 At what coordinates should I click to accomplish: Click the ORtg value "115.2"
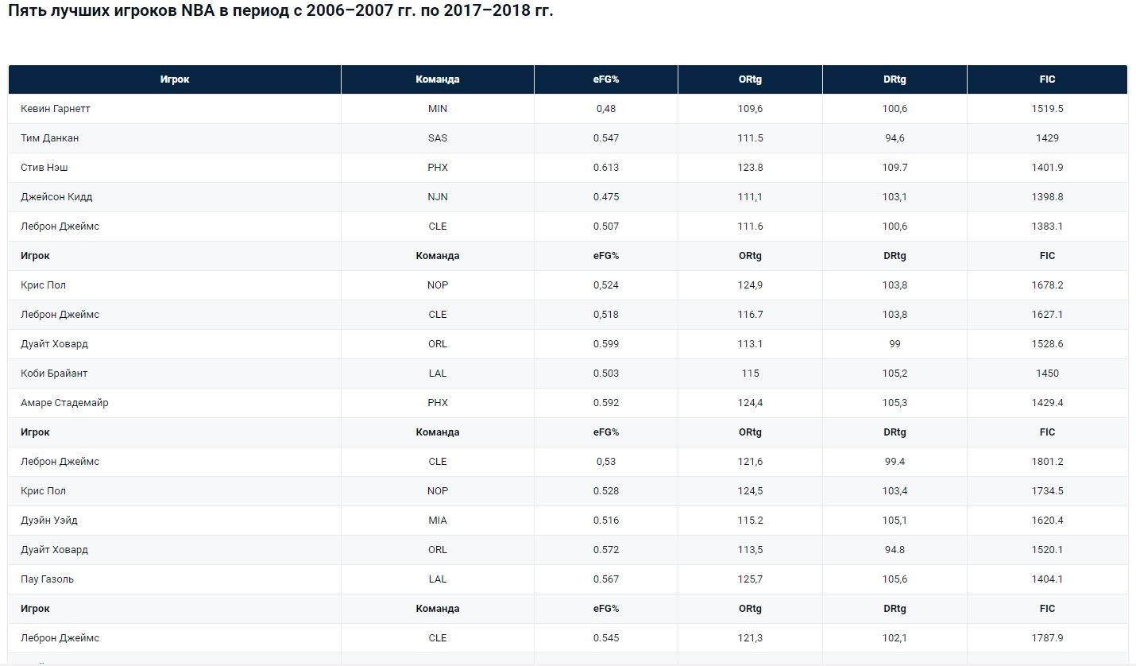pyautogui.click(x=750, y=521)
